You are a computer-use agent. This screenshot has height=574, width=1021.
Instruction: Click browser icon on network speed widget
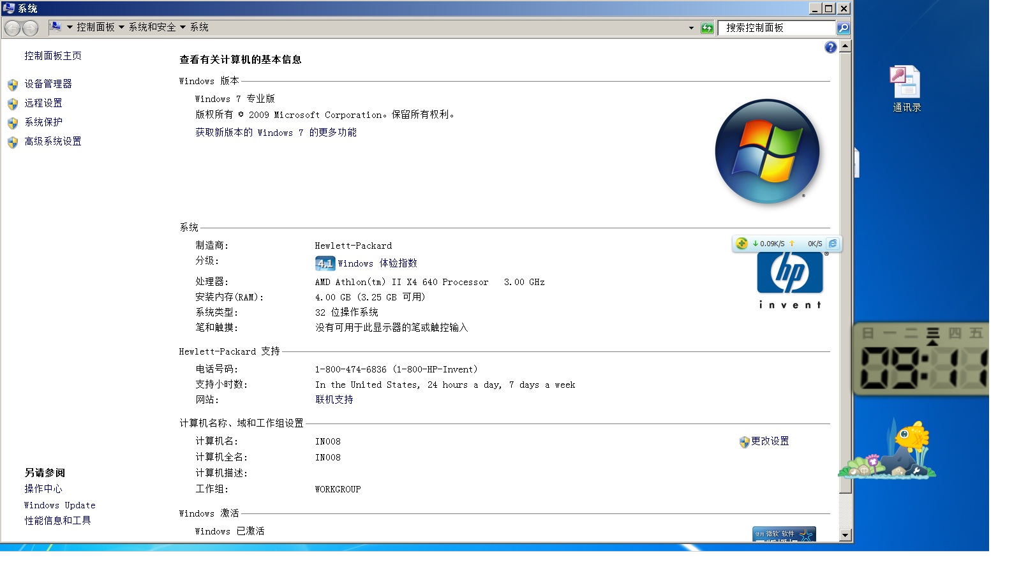click(833, 244)
